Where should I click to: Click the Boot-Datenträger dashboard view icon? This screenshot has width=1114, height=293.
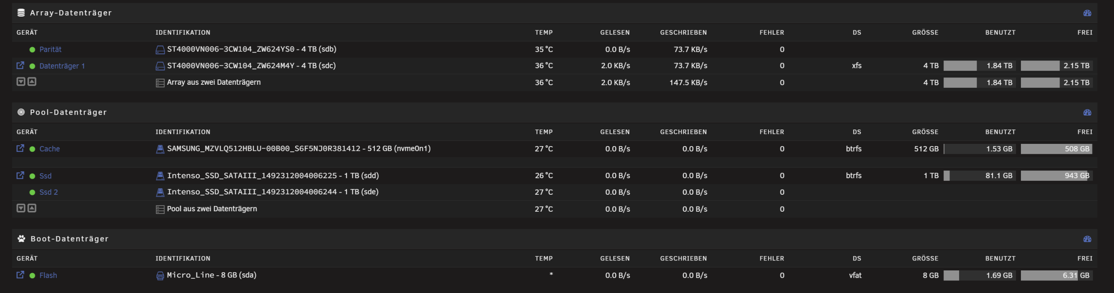[x=1087, y=239]
